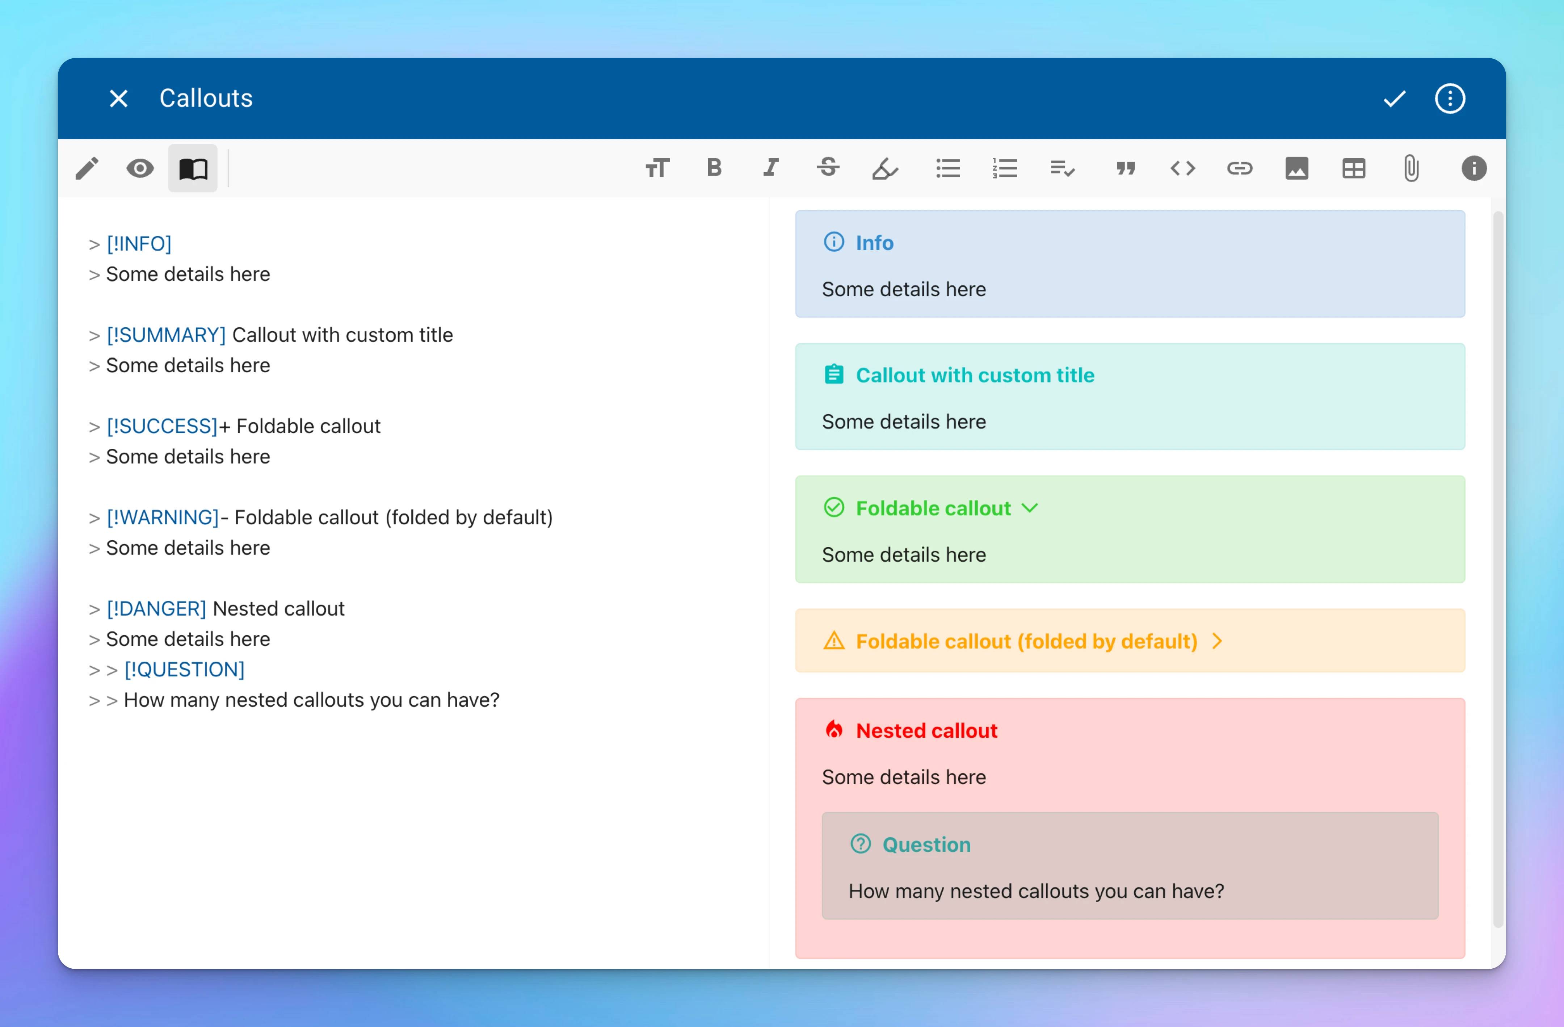Apply highlight marker formatting
The width and height of the screenshot is (1564, 1027).
coord(884,168)
